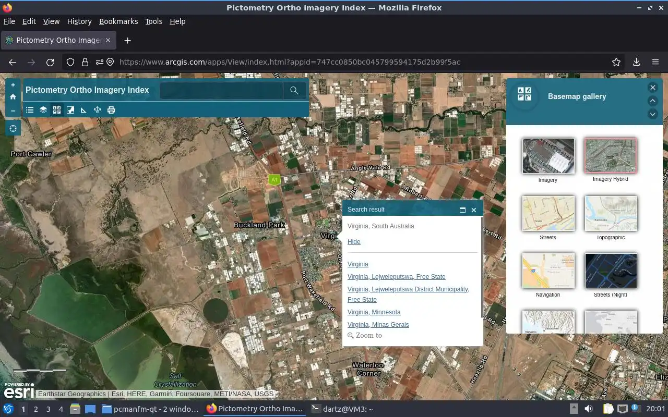
Task: Choose Virginia, Minas Gerais suggestion link
Action: (378, 325)
